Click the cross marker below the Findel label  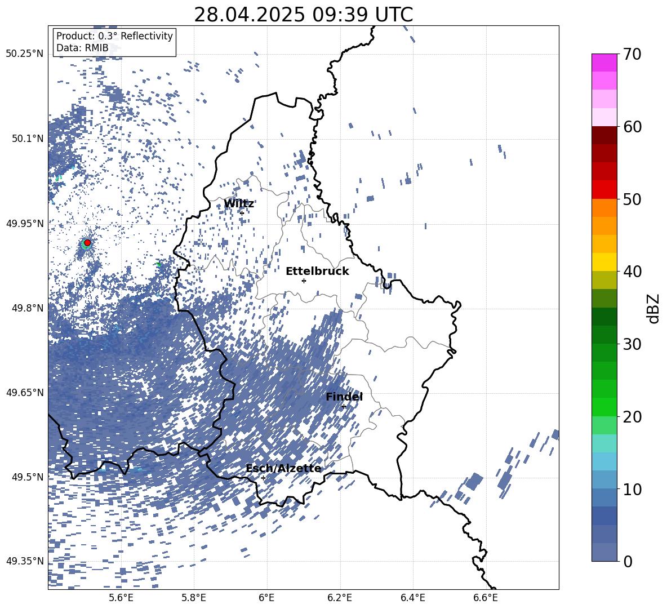pos(344,406)
